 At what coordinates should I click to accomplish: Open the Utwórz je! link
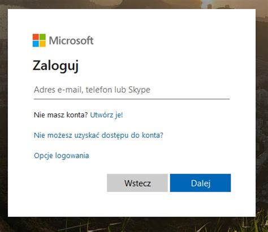106,115
